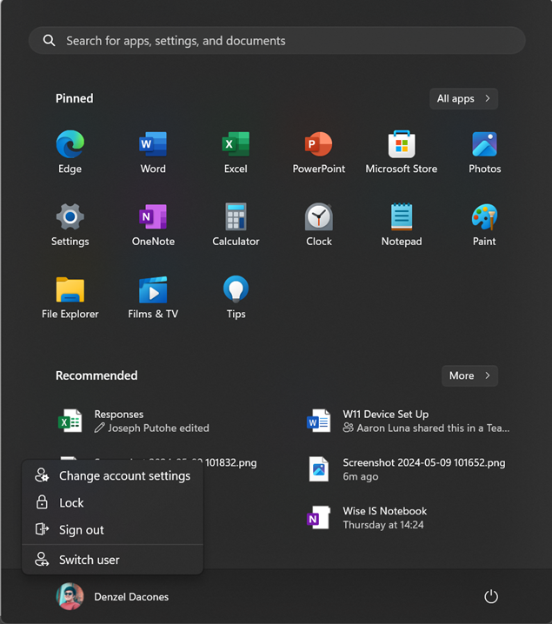Click the Sign out door icon
The image size is (552, 624).
click(x=42, y=529)
